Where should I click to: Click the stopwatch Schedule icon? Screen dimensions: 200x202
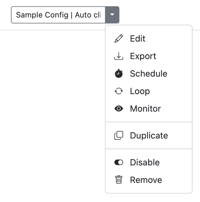119,74
